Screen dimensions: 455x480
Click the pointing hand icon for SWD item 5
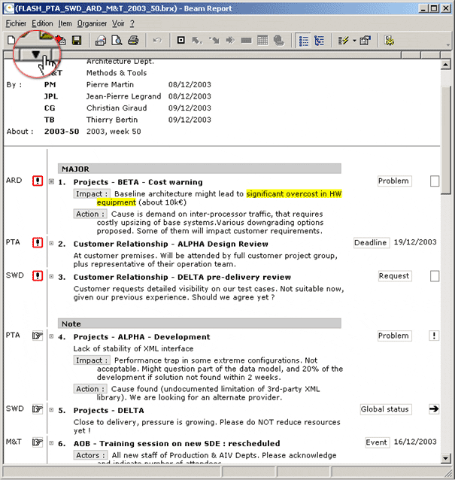point(38,409)
